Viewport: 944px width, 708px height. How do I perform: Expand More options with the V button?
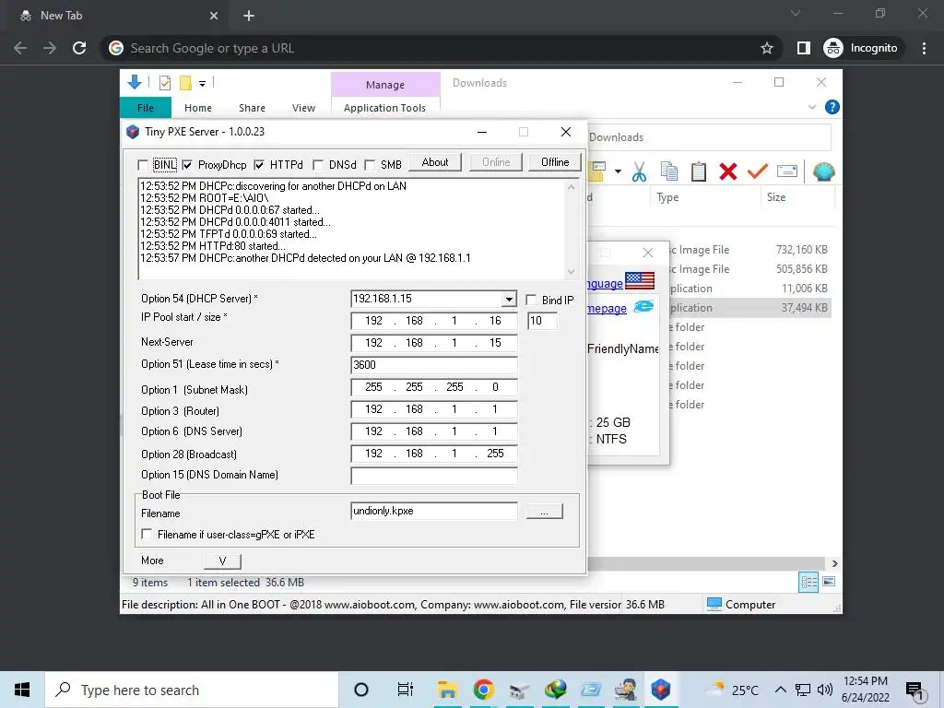[222, 561]
